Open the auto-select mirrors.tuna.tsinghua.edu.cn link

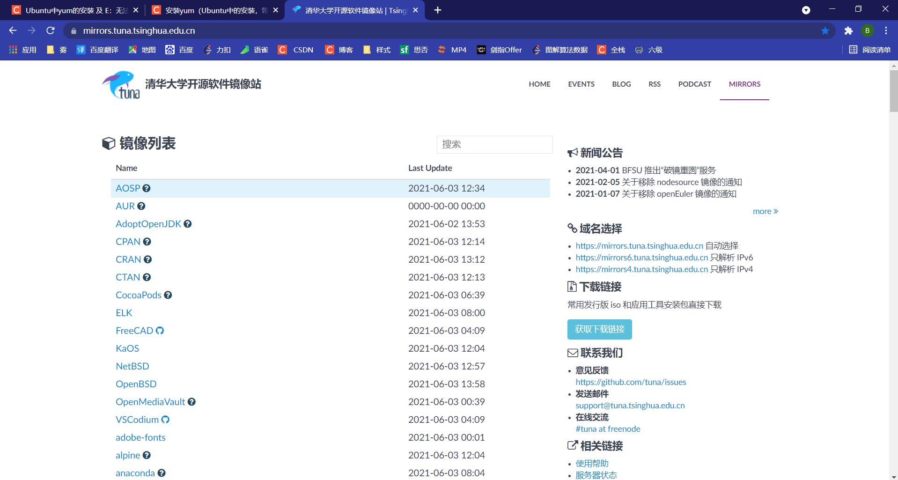tap(639, 246)
